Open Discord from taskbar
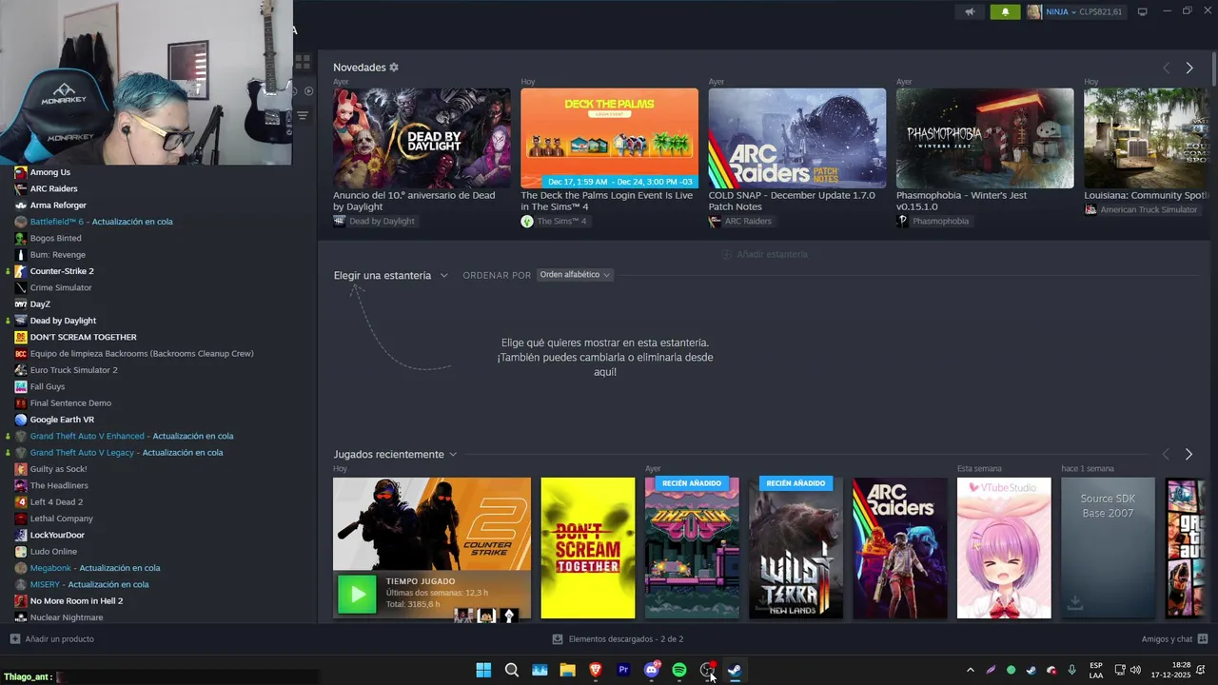This screenshot has height=685, width=1218. point(652,670)
